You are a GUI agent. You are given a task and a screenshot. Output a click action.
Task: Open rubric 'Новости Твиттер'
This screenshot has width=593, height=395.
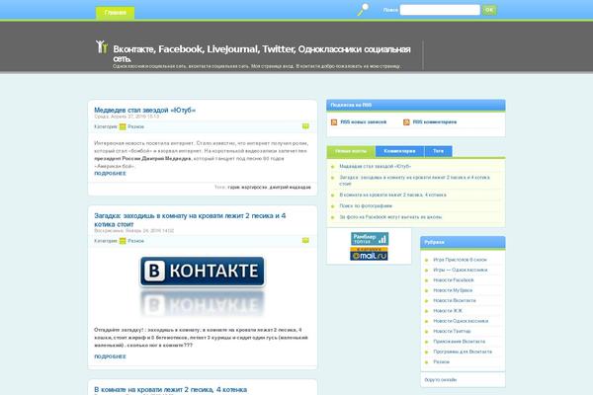coord(452,331)
